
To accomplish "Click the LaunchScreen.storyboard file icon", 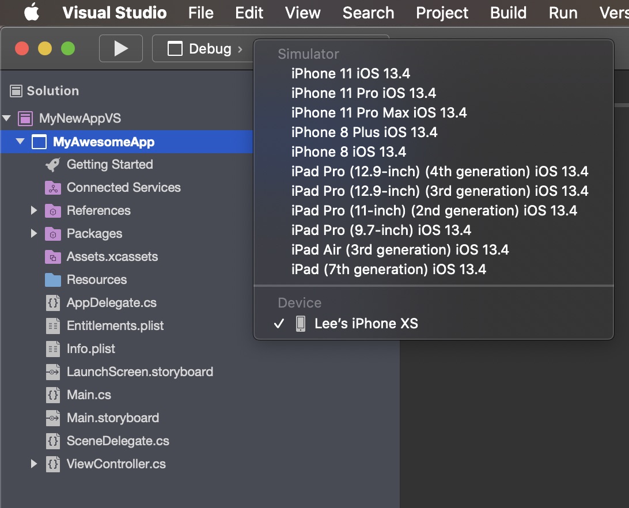I will tap(53, 372).
